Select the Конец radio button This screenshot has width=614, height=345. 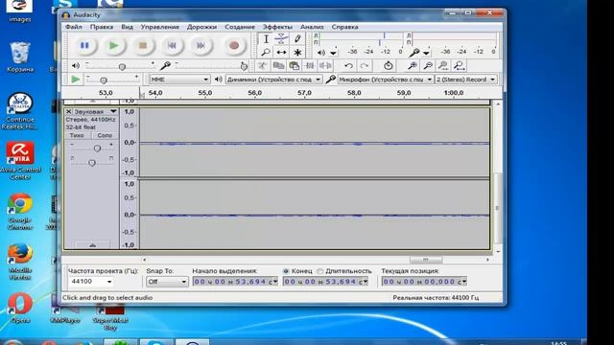(286, 270)
